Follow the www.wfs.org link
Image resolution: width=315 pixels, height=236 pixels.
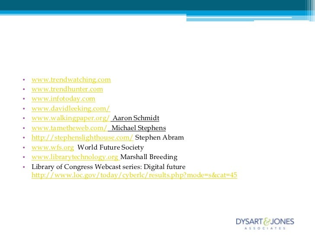pos(53,147)
